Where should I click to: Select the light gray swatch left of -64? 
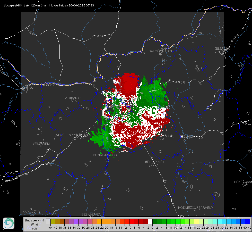coord(48,221)
